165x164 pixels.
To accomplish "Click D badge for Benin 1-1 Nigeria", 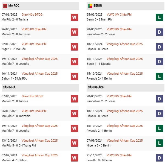I will pyautogui.click(x=159, y=61).
